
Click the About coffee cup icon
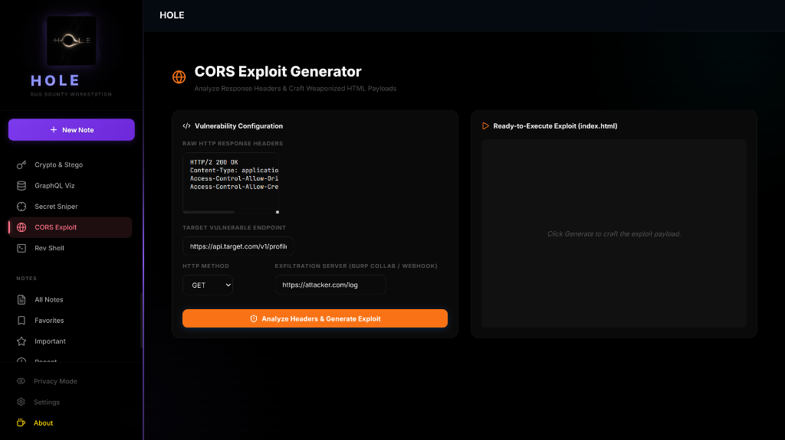pos(21,423)
